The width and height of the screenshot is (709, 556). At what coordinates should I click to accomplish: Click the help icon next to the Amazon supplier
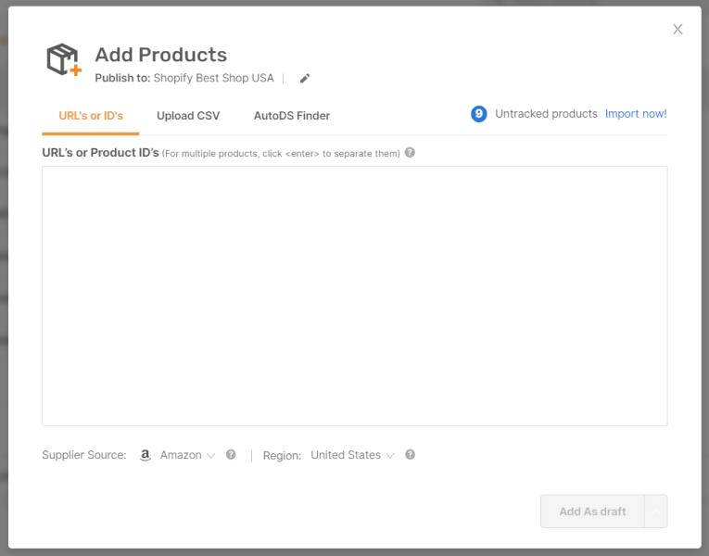tap(231, 454)
